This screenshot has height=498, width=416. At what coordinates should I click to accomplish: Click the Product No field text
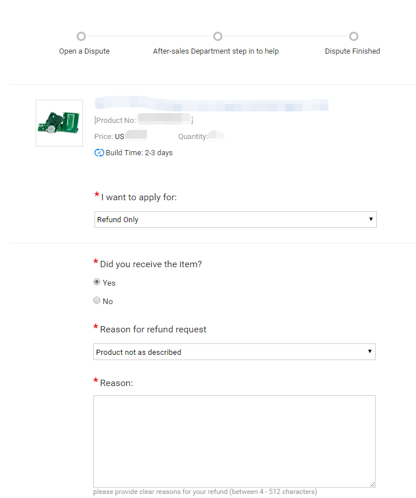tap(143, 120)
